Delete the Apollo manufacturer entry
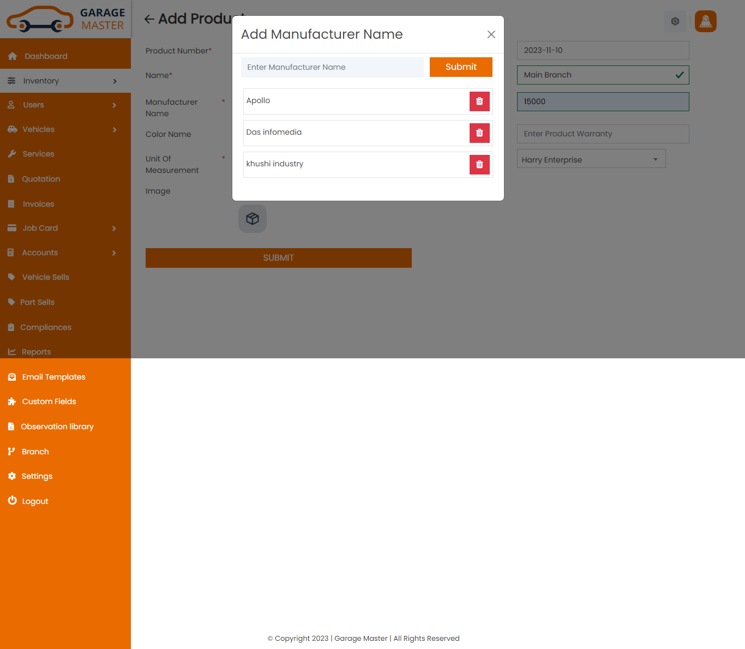The width and height of the screenshot is (745, 649). point(479,101)
